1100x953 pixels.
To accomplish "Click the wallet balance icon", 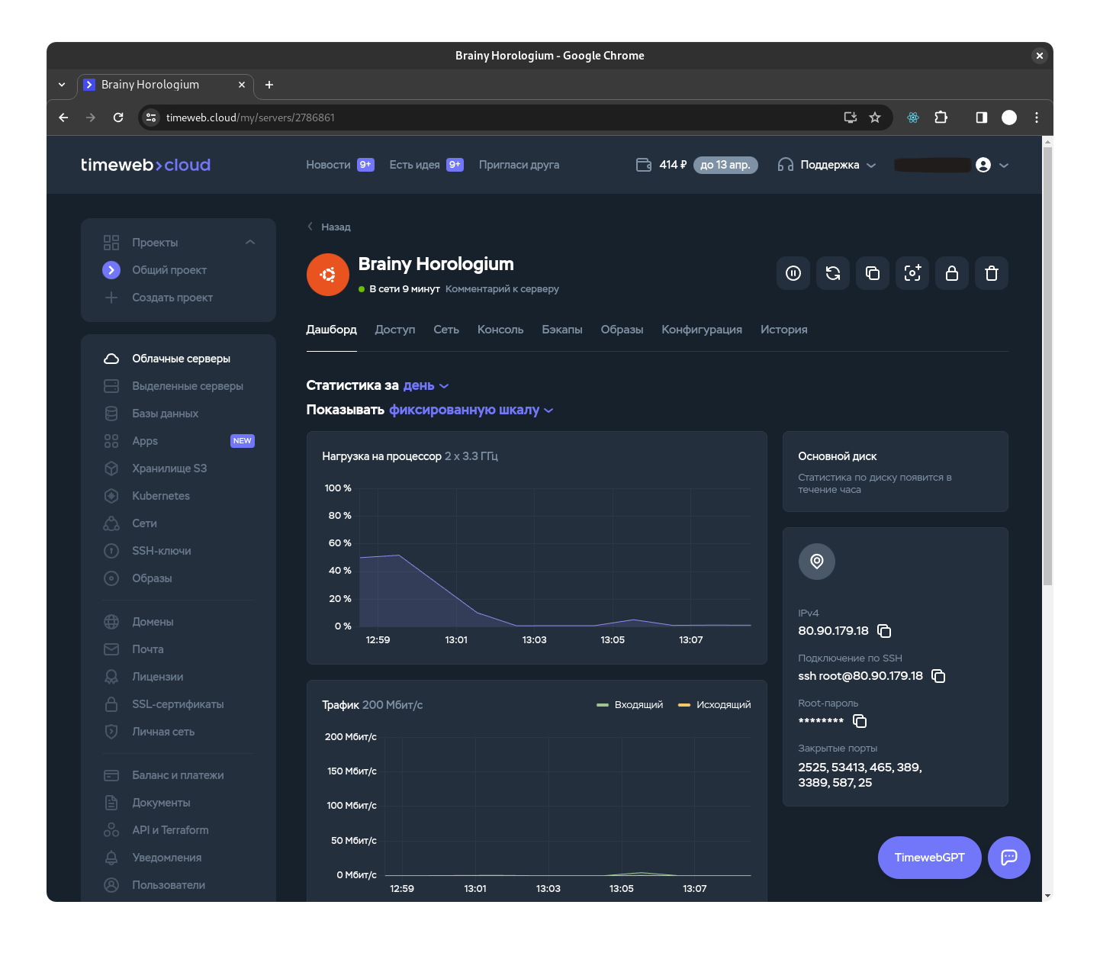I will tap(644, 165).
